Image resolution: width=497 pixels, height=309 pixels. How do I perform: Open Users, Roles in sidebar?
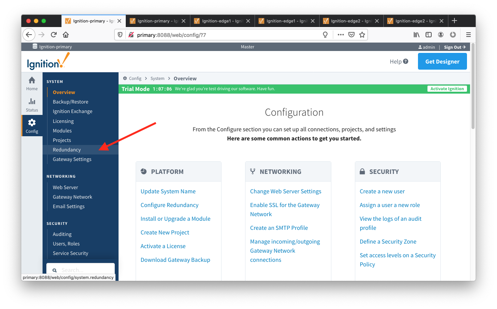(66, 244)
